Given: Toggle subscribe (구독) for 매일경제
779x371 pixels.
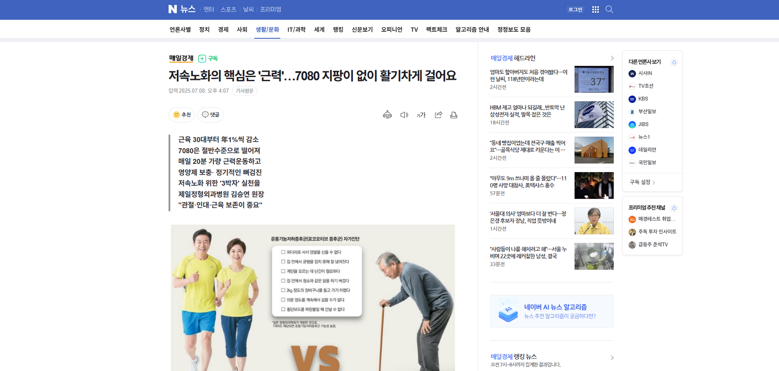Looking at the screenshot, I should pos(208,58).
